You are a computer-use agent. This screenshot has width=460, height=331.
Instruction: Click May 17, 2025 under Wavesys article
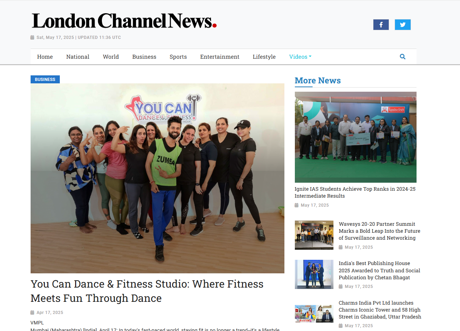359,247
